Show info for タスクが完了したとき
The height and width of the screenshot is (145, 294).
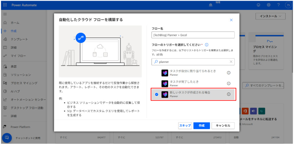pyautogui.click(x=228, y=83)
